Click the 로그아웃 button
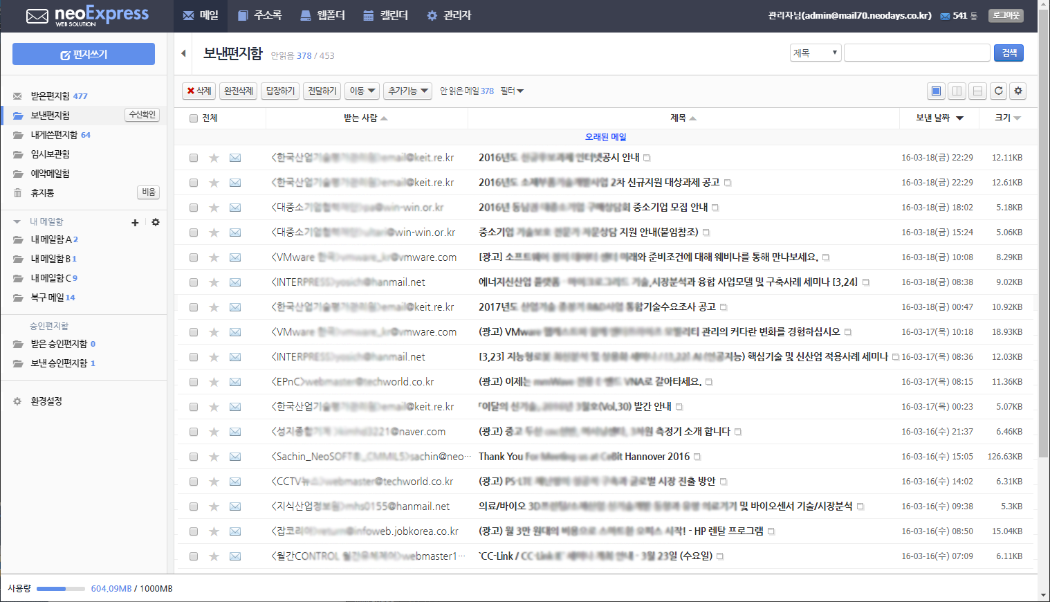This screenshot has height=602, width=1050. 1006,15
